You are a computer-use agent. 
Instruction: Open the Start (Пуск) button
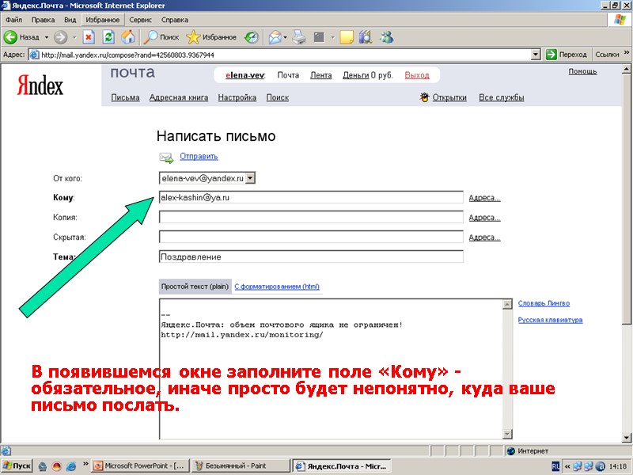[x=17, y=465]
